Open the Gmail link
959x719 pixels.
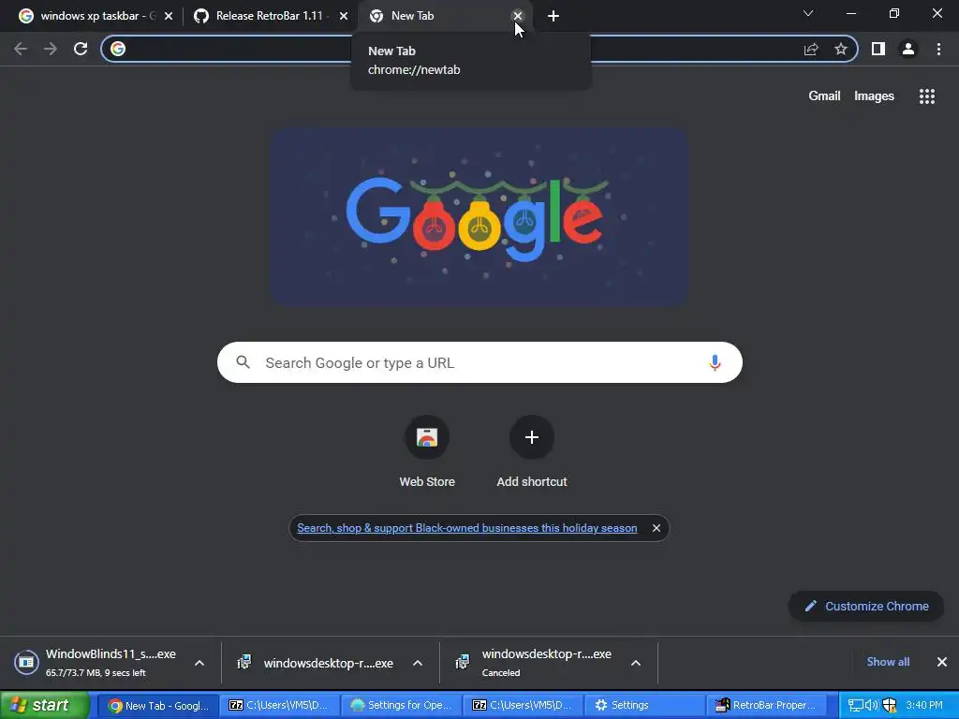pyautogui.click(x=824, y=96)
